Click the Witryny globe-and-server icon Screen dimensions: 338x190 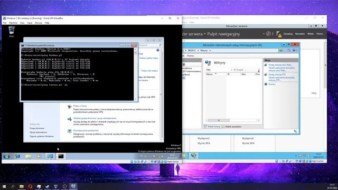pyautogui.click(x=208, y=63)
